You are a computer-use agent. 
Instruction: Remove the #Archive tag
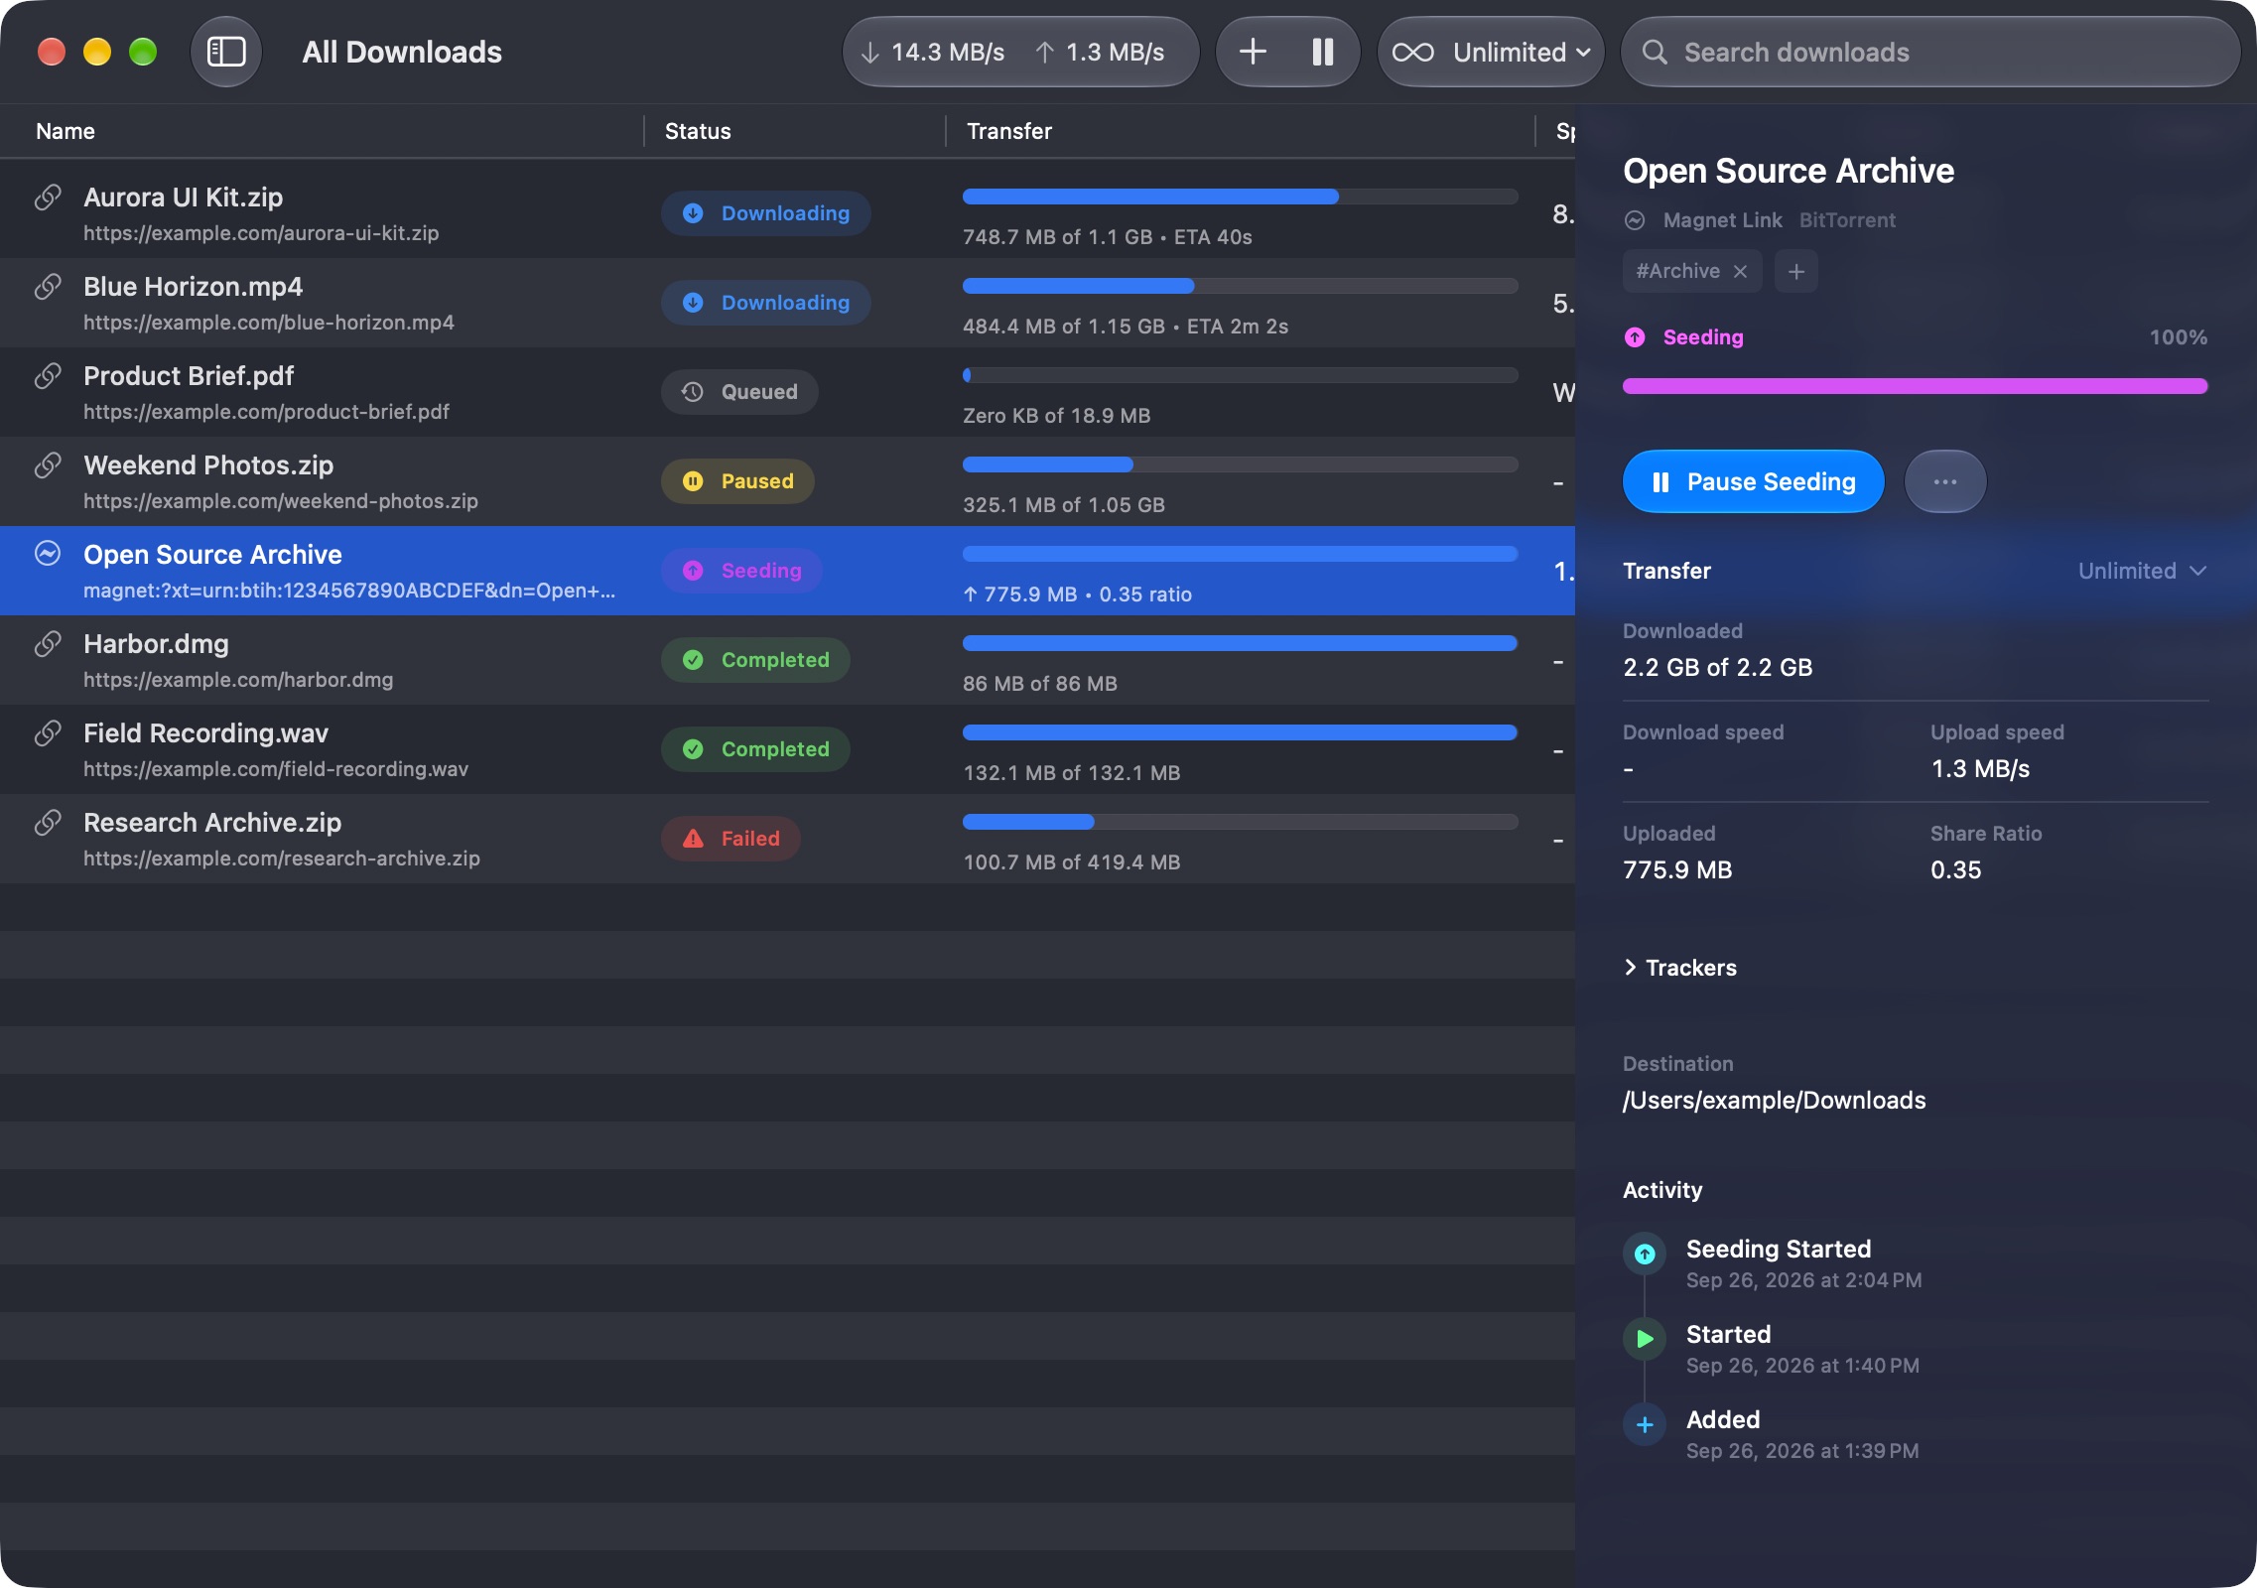pyautogui.click(x=1740, y=271)
